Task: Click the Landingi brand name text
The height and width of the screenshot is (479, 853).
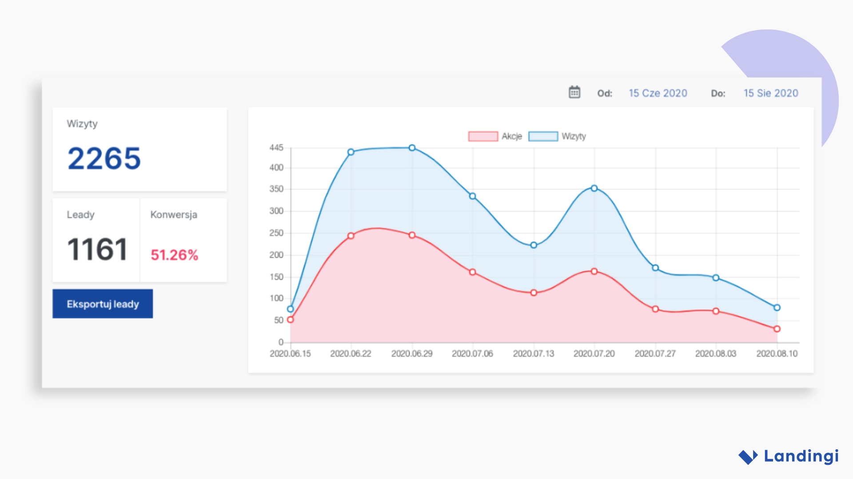Action: (801, 456)
